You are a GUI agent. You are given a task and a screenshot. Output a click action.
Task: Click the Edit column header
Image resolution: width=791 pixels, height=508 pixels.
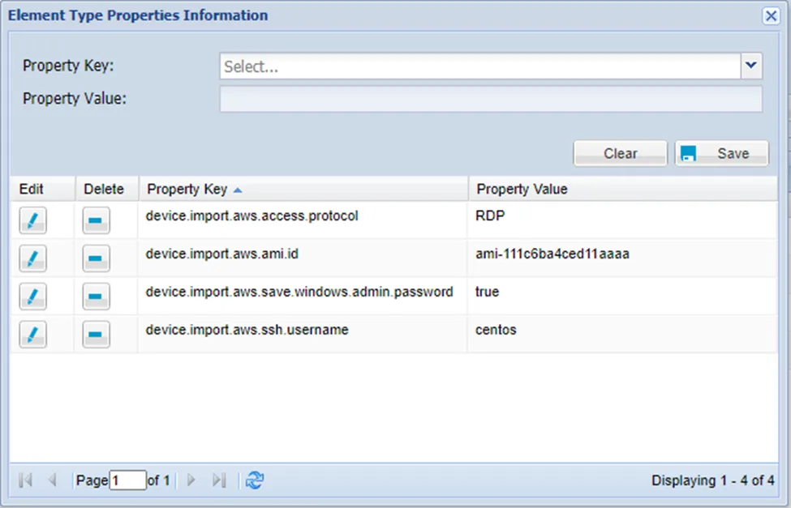click(42, 189)
